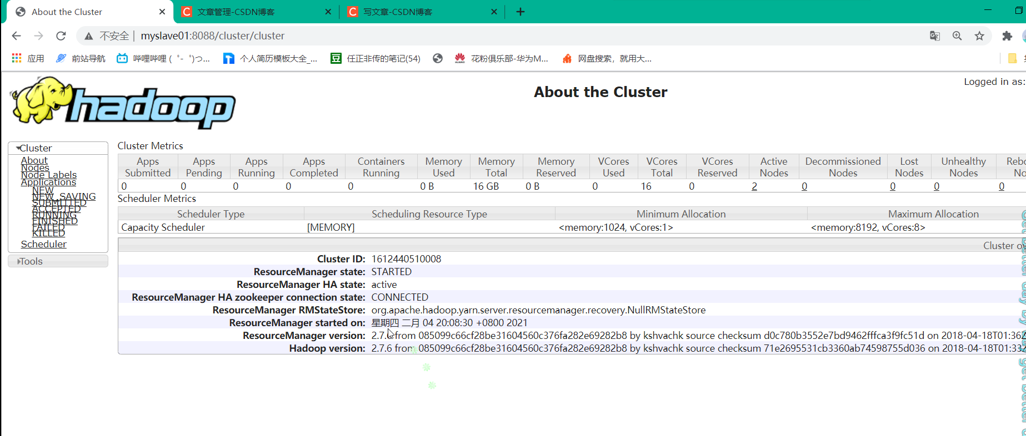Bookmark this page with the star icon

point(979,36)
